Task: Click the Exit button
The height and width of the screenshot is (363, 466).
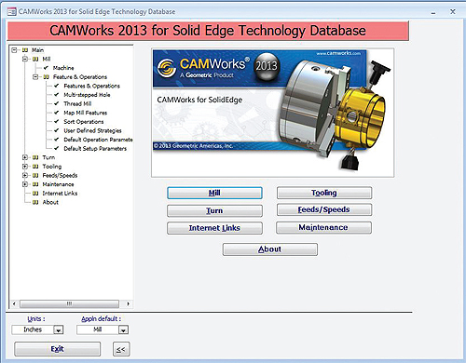Action: pyautogui.click(x=58, y=349)
